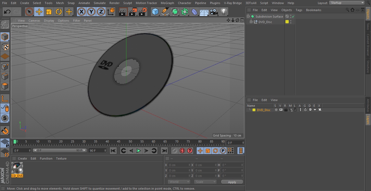Click the preview range slider bar
Screen dimensions: 371x191
[x=60, y=150]
